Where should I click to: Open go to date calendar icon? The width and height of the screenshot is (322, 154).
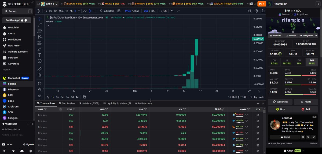click(x=84, y=97)
